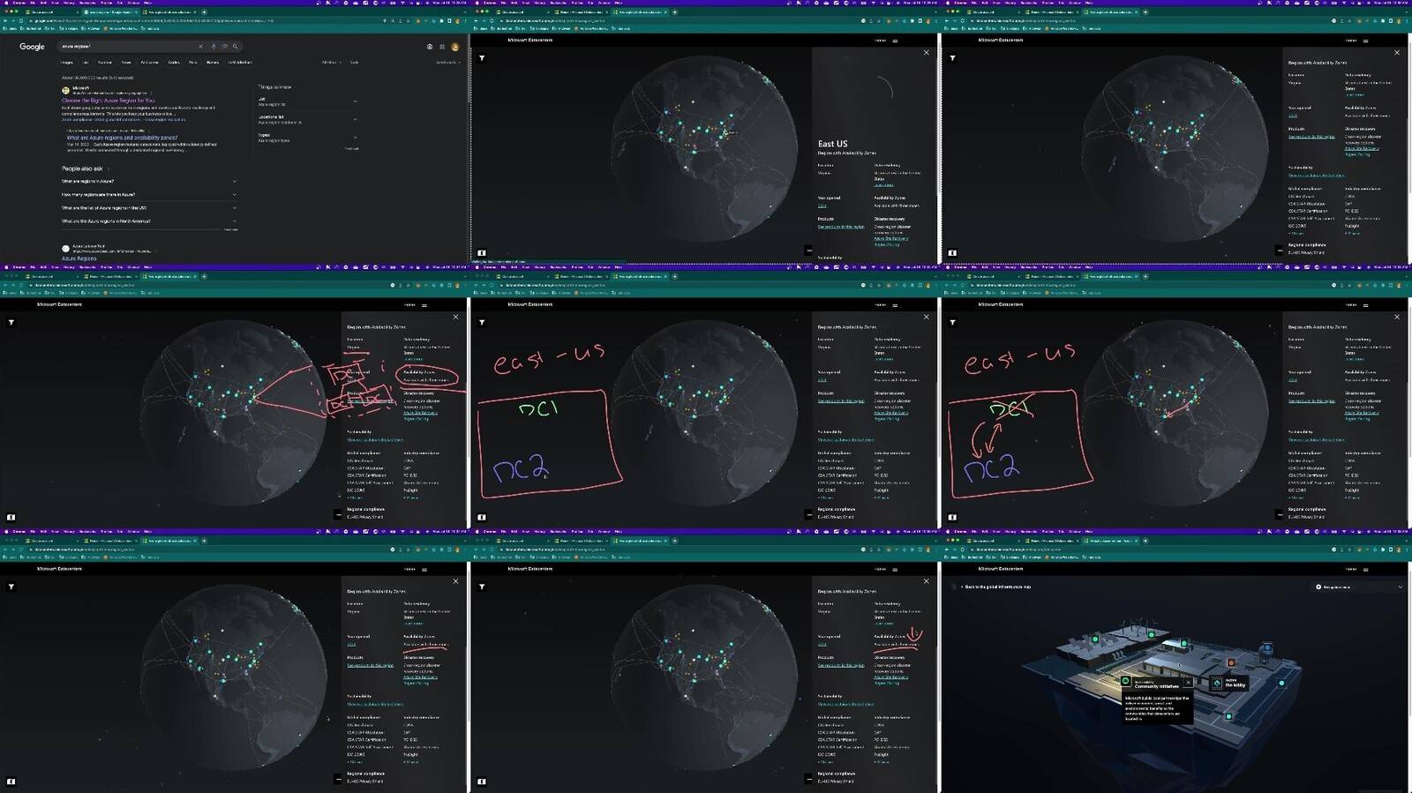The height and width of the screenshot is (793, 1412).
Task: Click filter funnel in bottom-left globe frame
Action: 11,587
